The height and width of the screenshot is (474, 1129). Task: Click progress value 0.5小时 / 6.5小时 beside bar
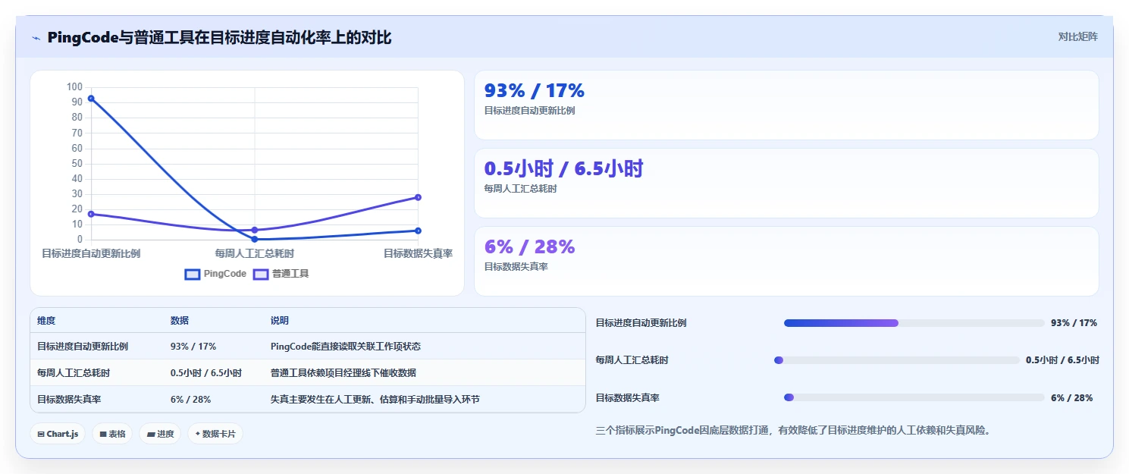point(1062,360)
